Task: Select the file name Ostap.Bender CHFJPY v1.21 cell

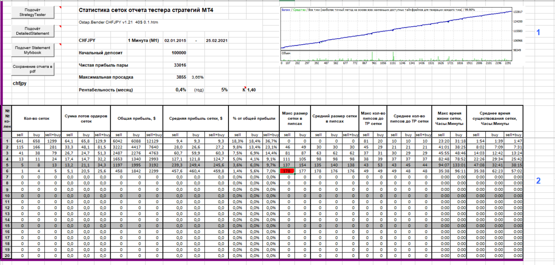Action: 118,22
